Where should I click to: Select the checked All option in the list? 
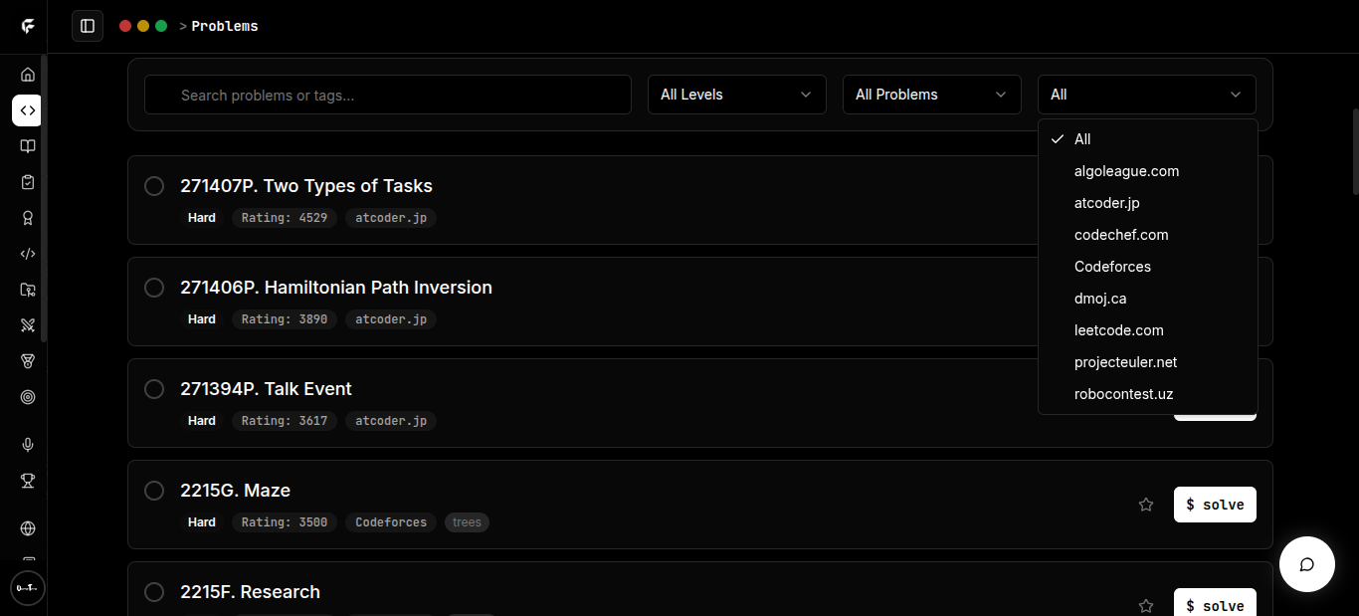1148,139
